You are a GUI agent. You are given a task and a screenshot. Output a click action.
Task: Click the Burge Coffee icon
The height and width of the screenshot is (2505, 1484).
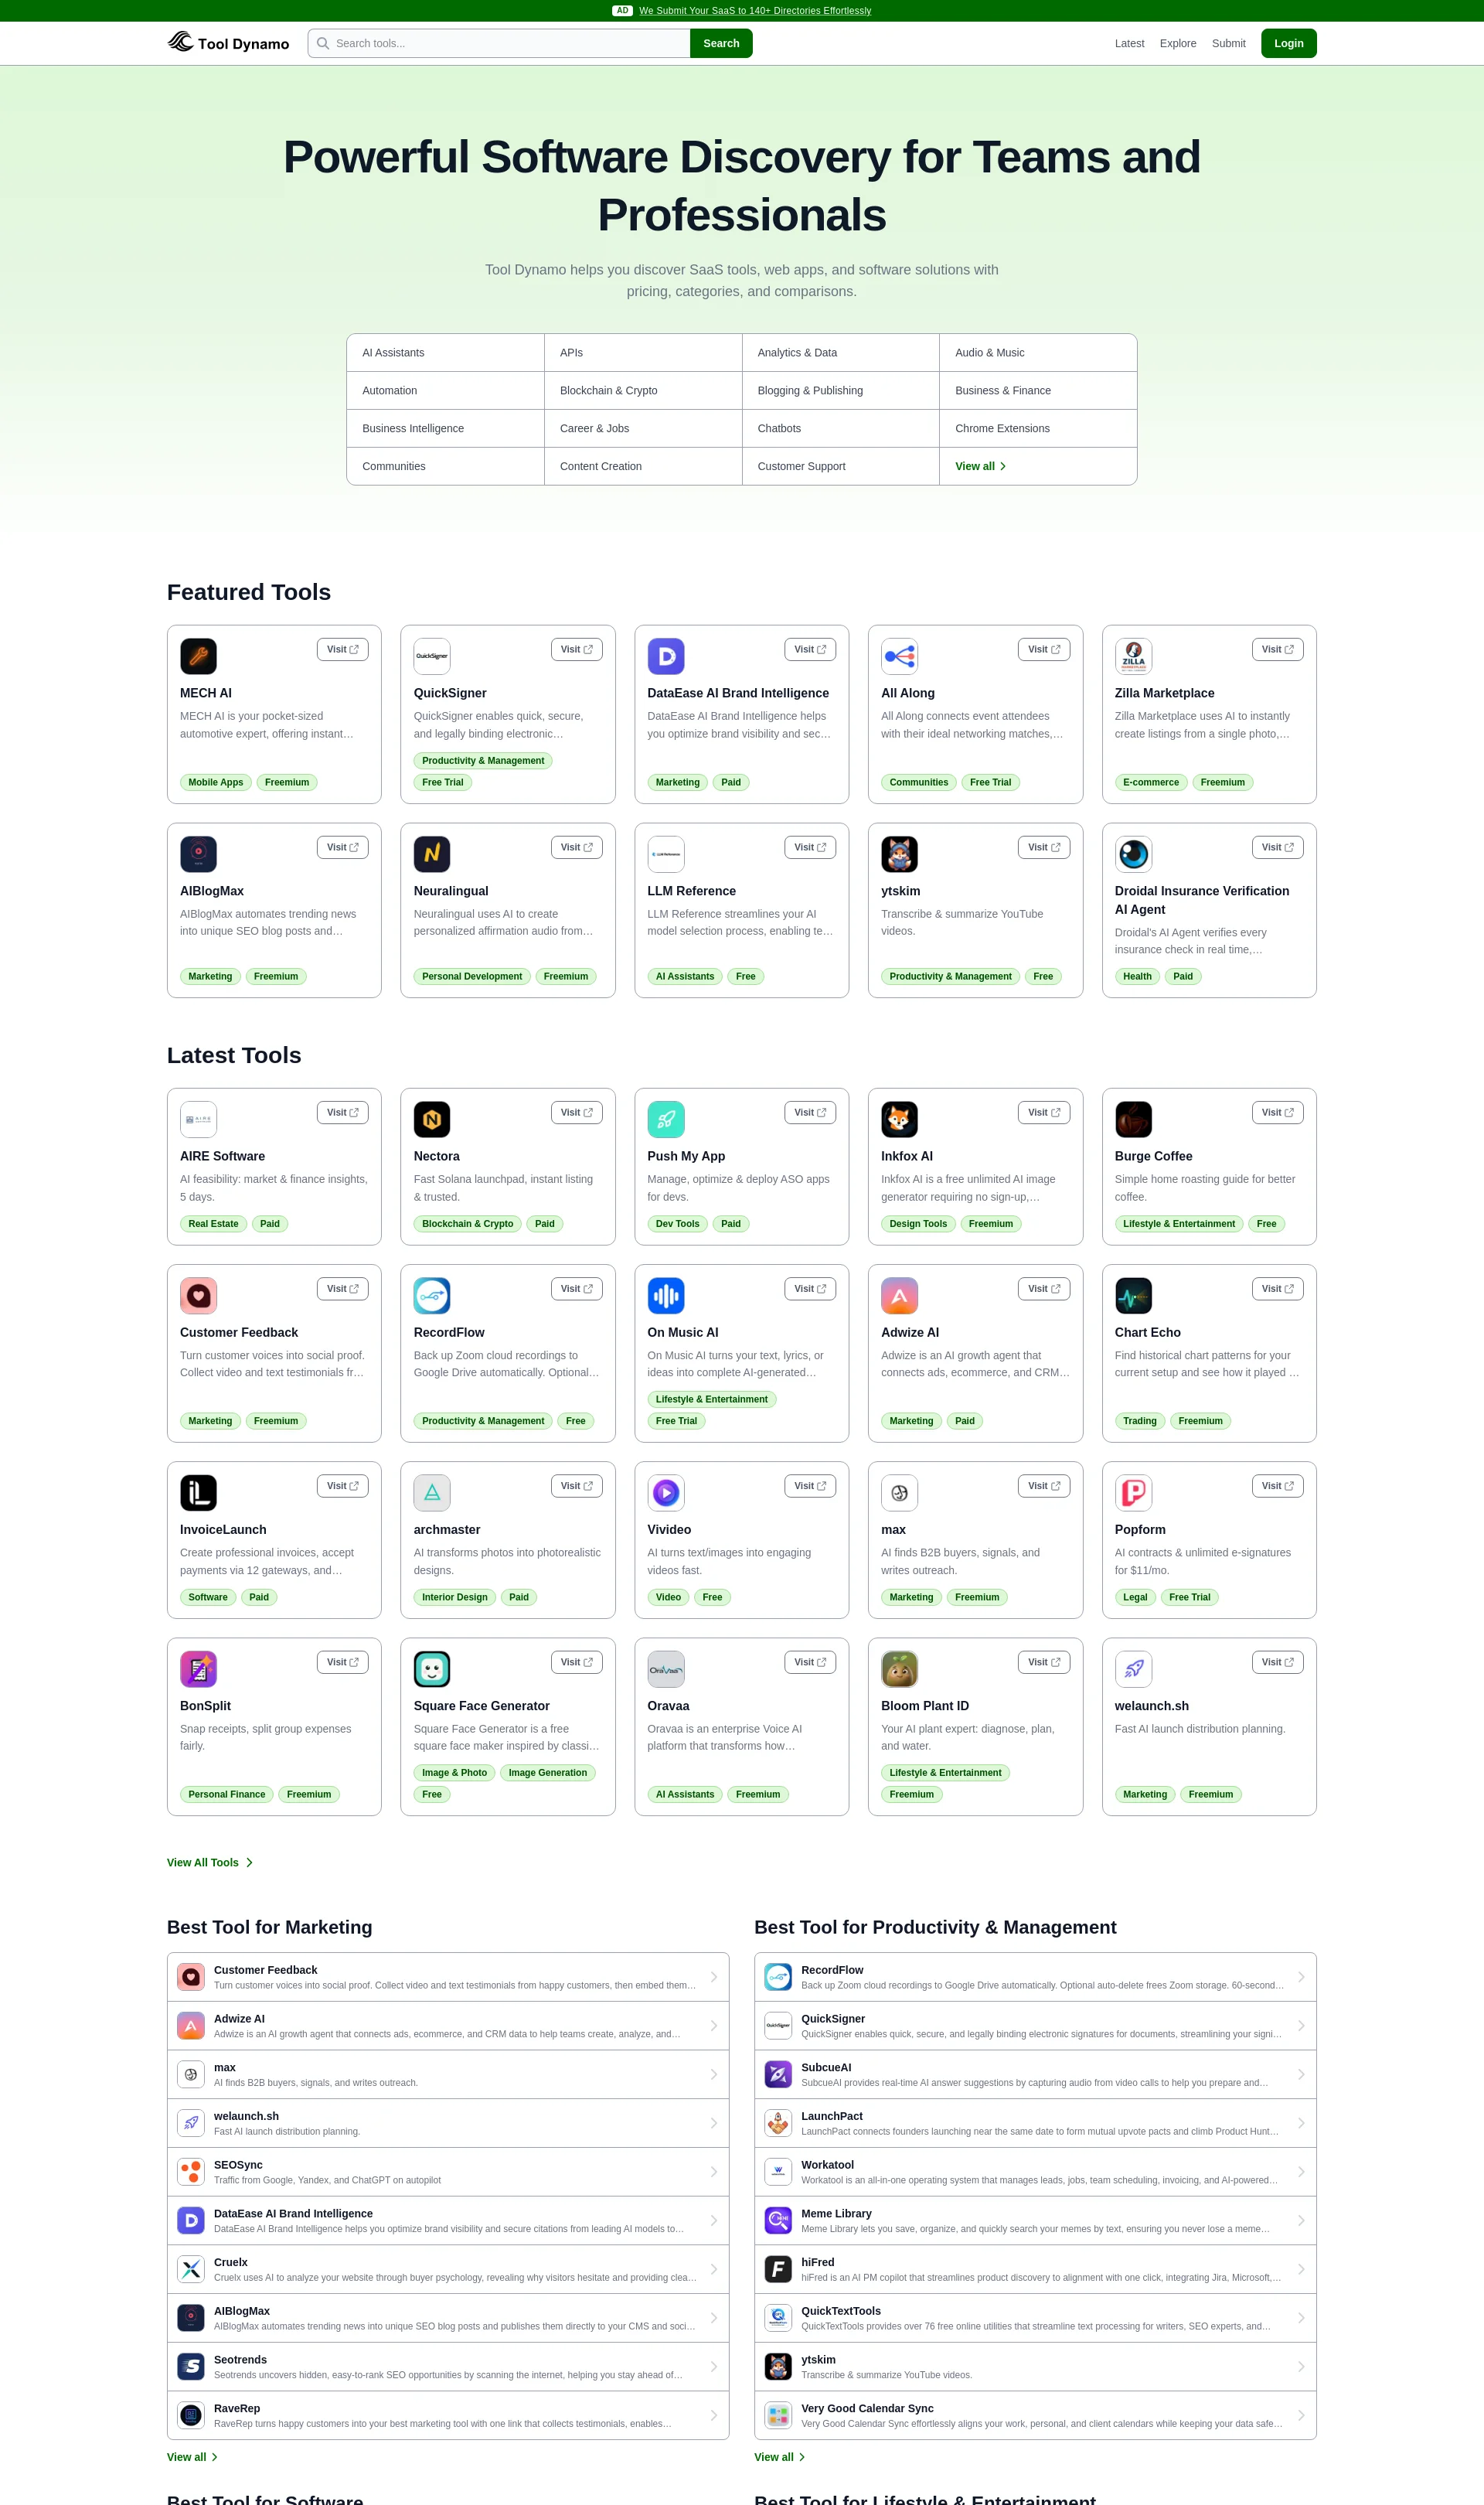1133,1119
